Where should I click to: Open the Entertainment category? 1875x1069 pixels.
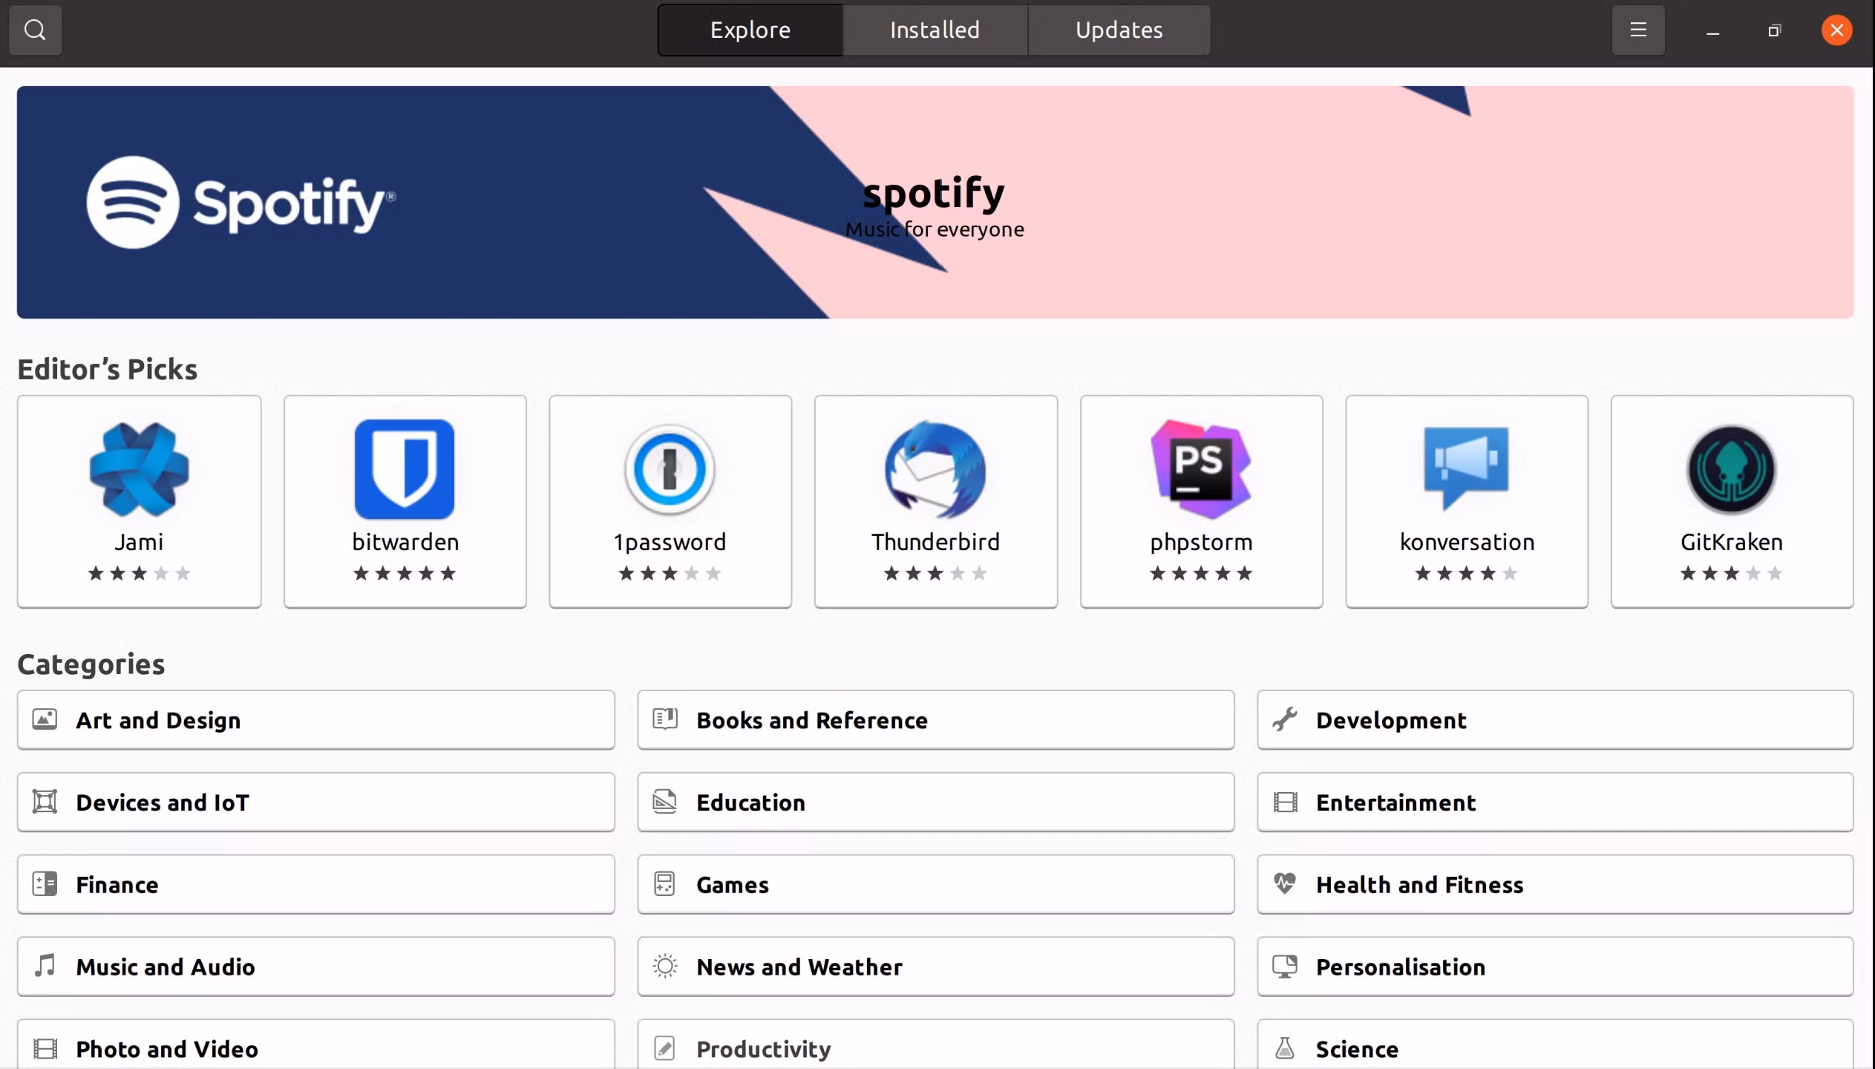pos(1555,802)
